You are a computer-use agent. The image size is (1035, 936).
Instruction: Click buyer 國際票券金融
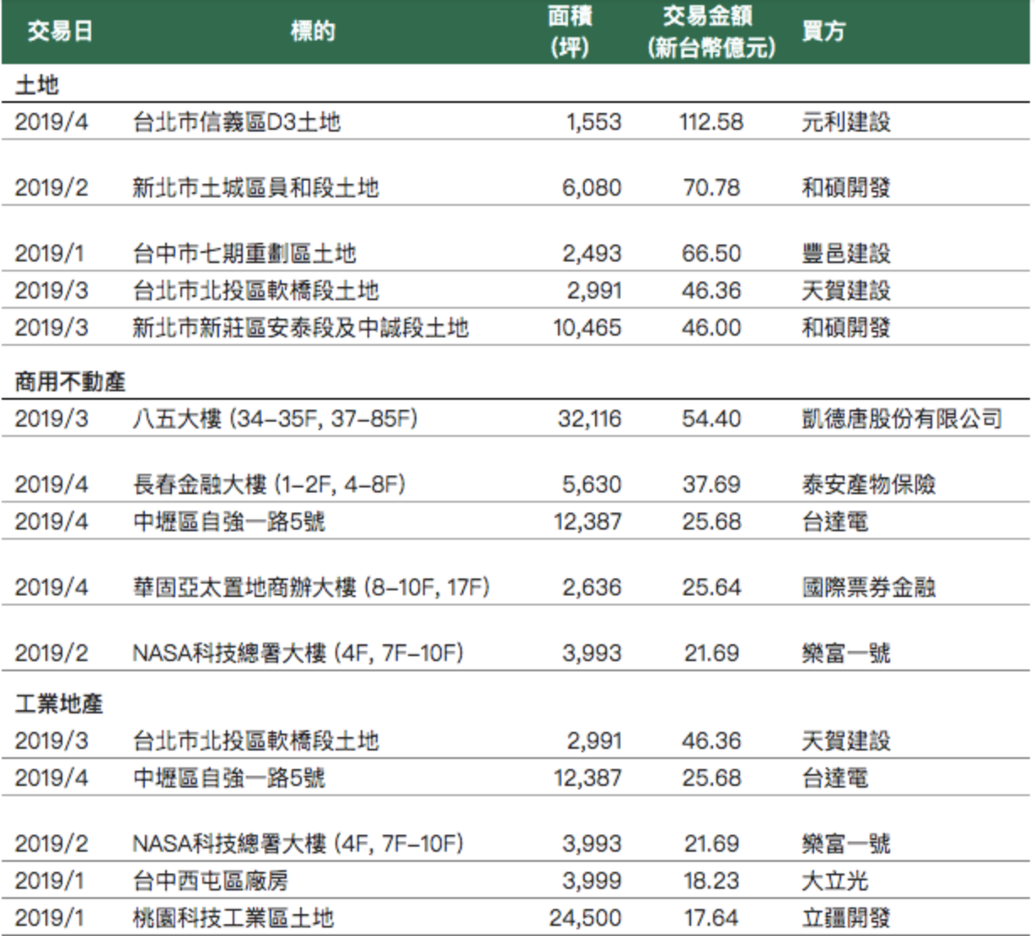868,588
